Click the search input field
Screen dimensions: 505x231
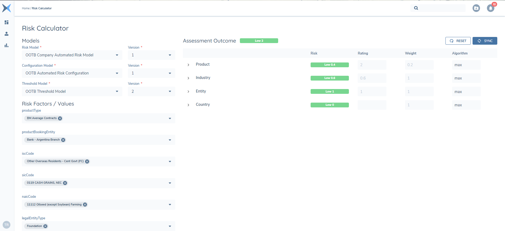click(441, 8)
